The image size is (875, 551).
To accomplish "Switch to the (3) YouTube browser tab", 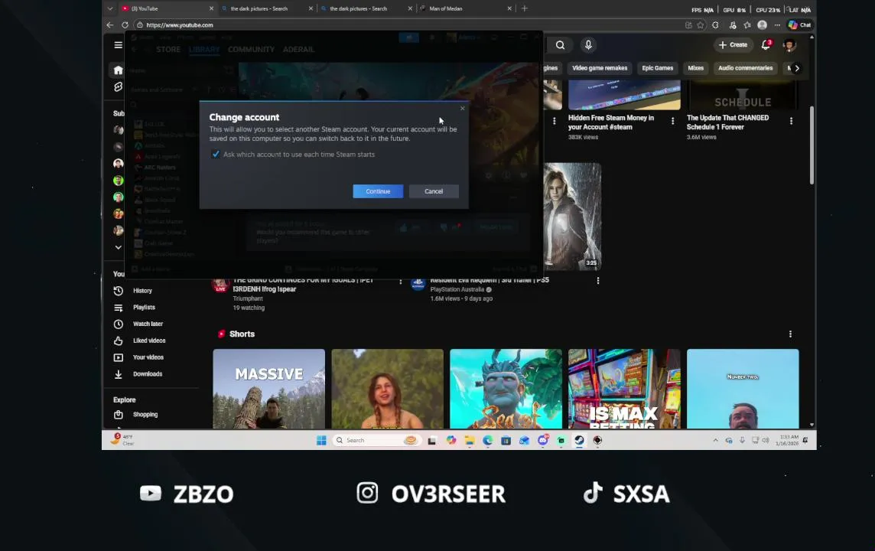I will click(168, 8).
